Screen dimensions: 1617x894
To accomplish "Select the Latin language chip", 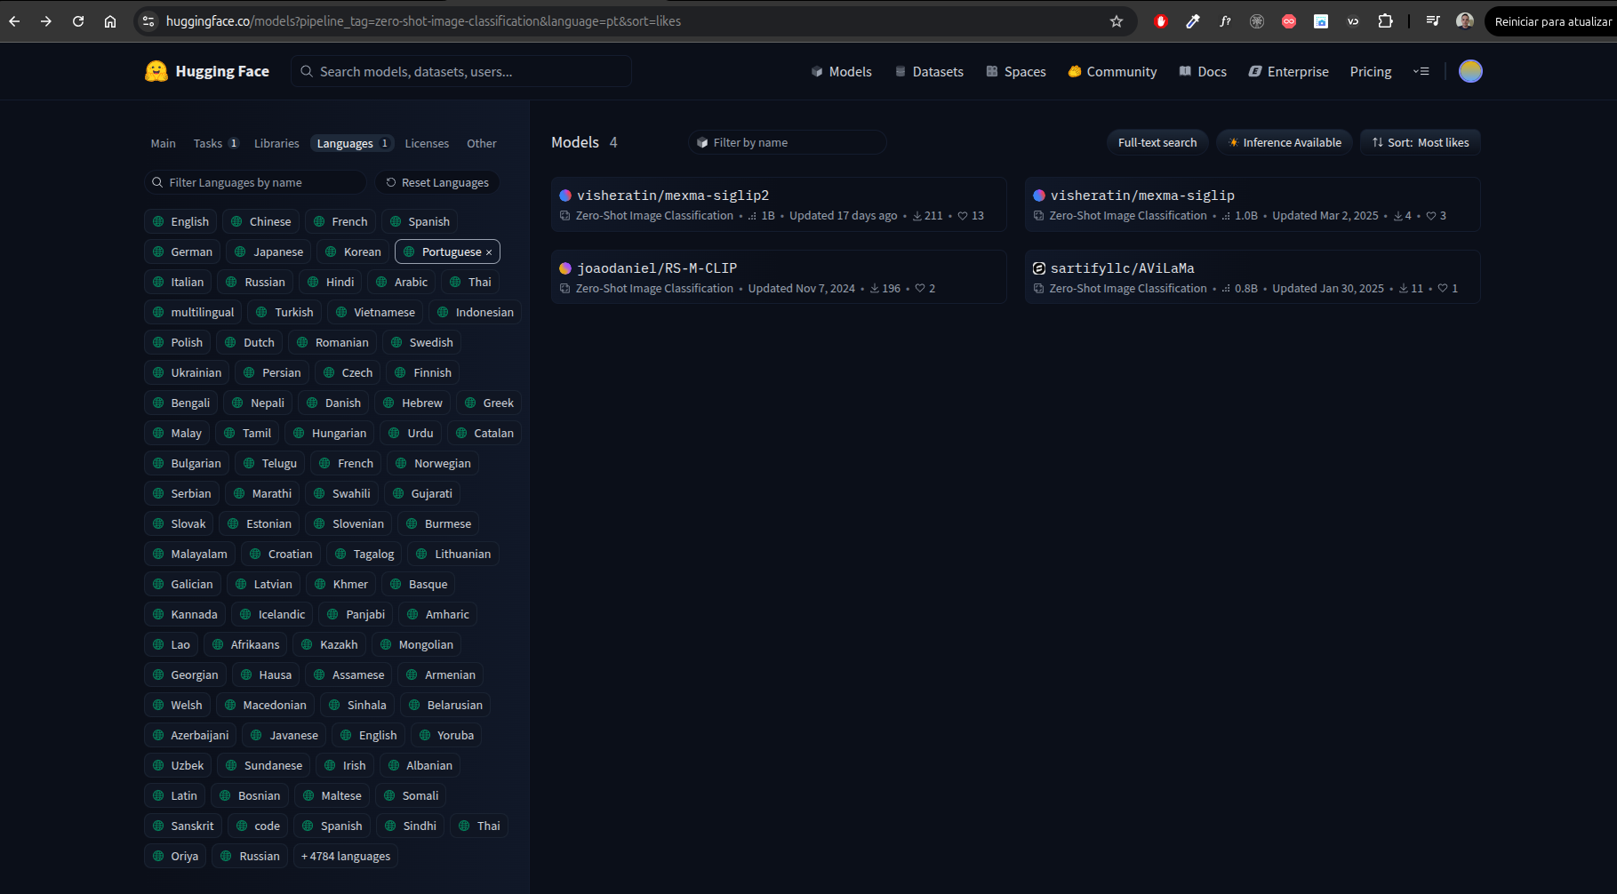I will coord(175,796).
